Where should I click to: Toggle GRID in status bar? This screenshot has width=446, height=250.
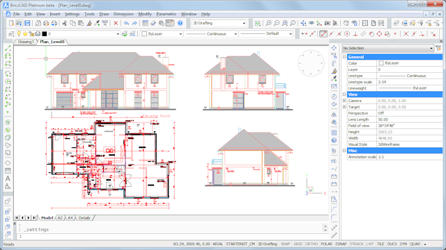coord(298,244)
